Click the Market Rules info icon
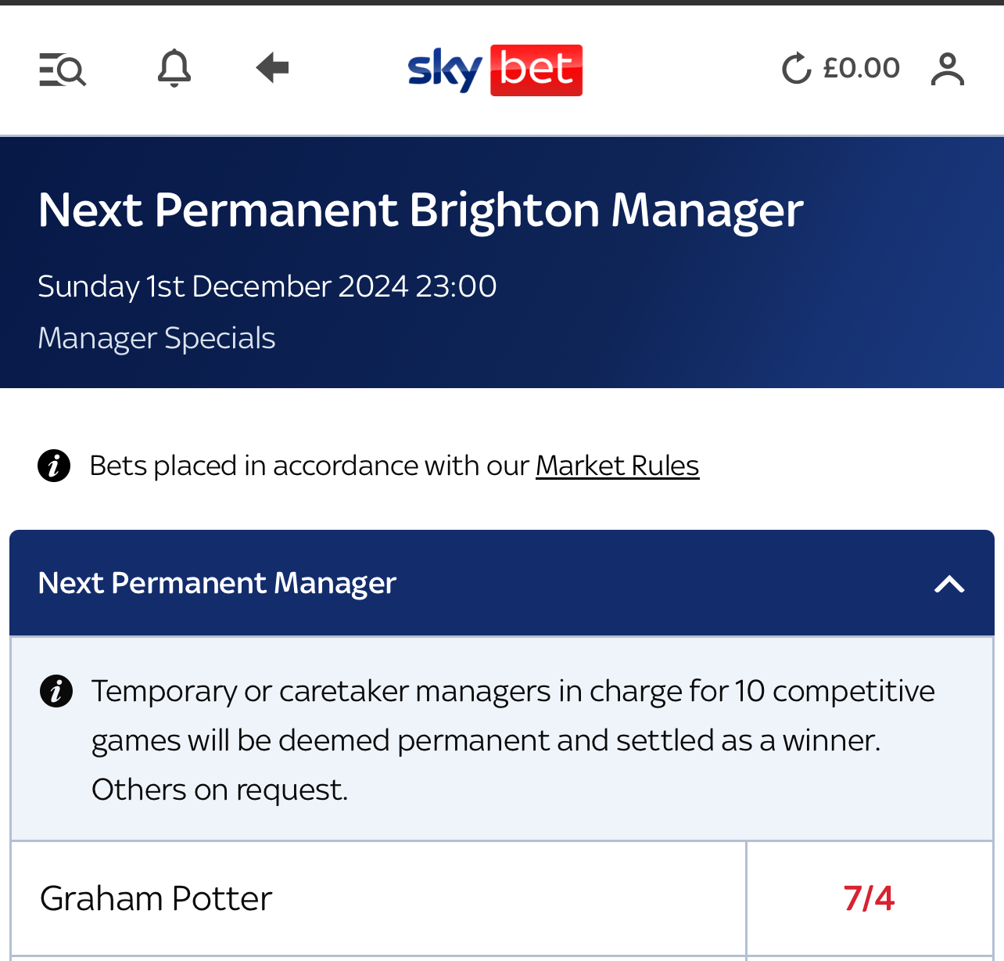 click(x=54, y=466)
